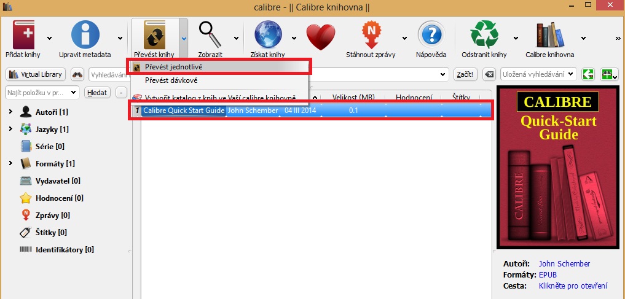
Task: Click the 04 III 2014 date cell
Action: (300, 111)
